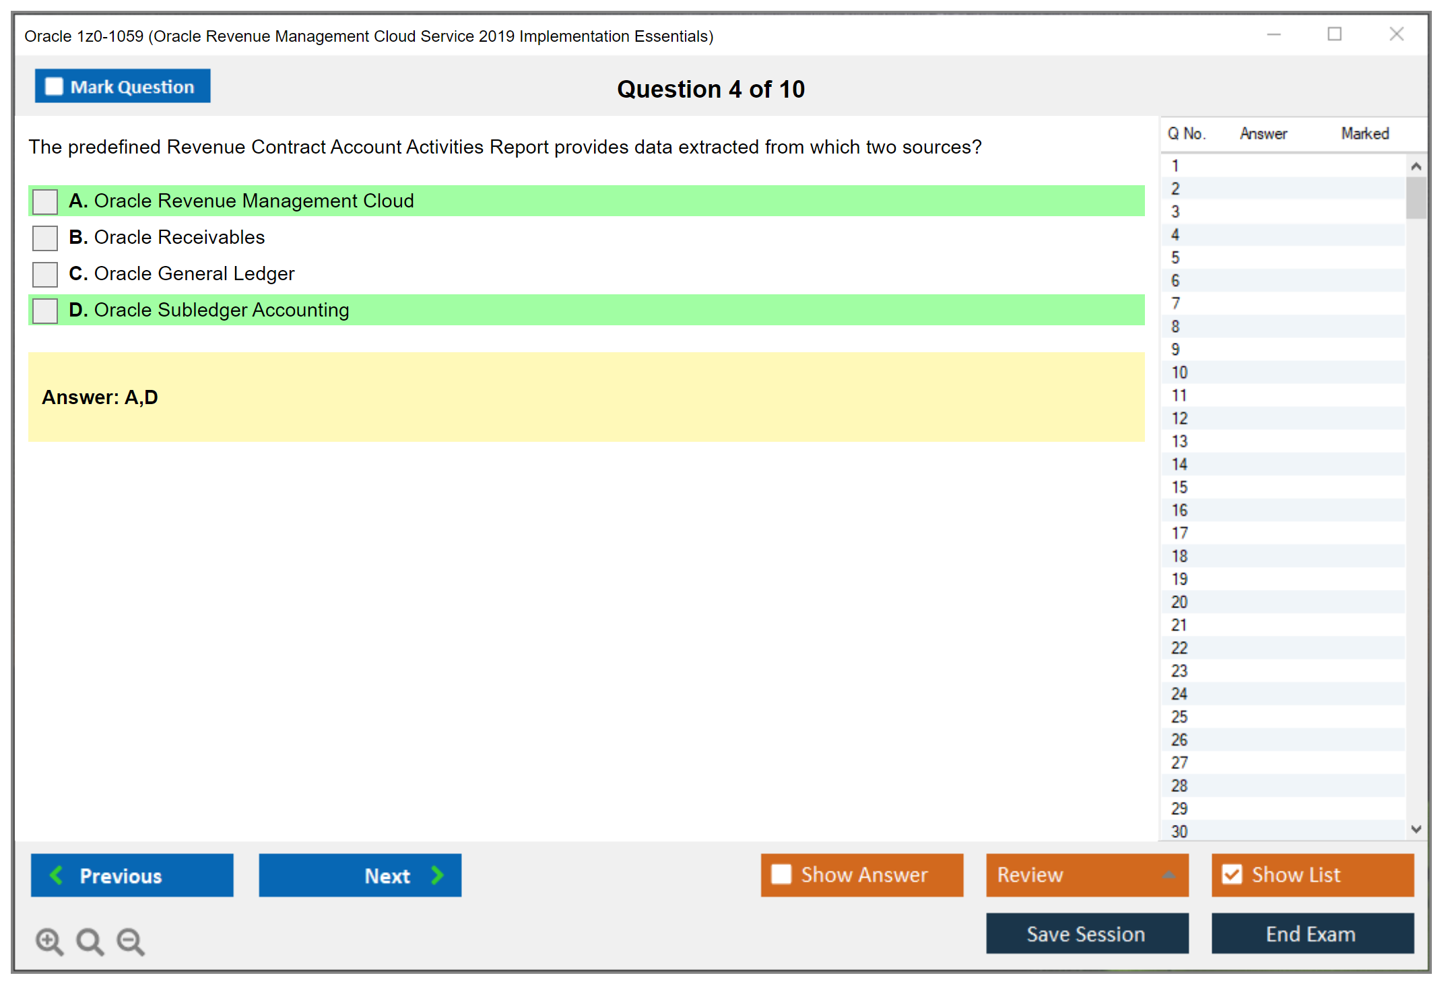Click the green arrow icon on Next button

[x=437, y=875]
